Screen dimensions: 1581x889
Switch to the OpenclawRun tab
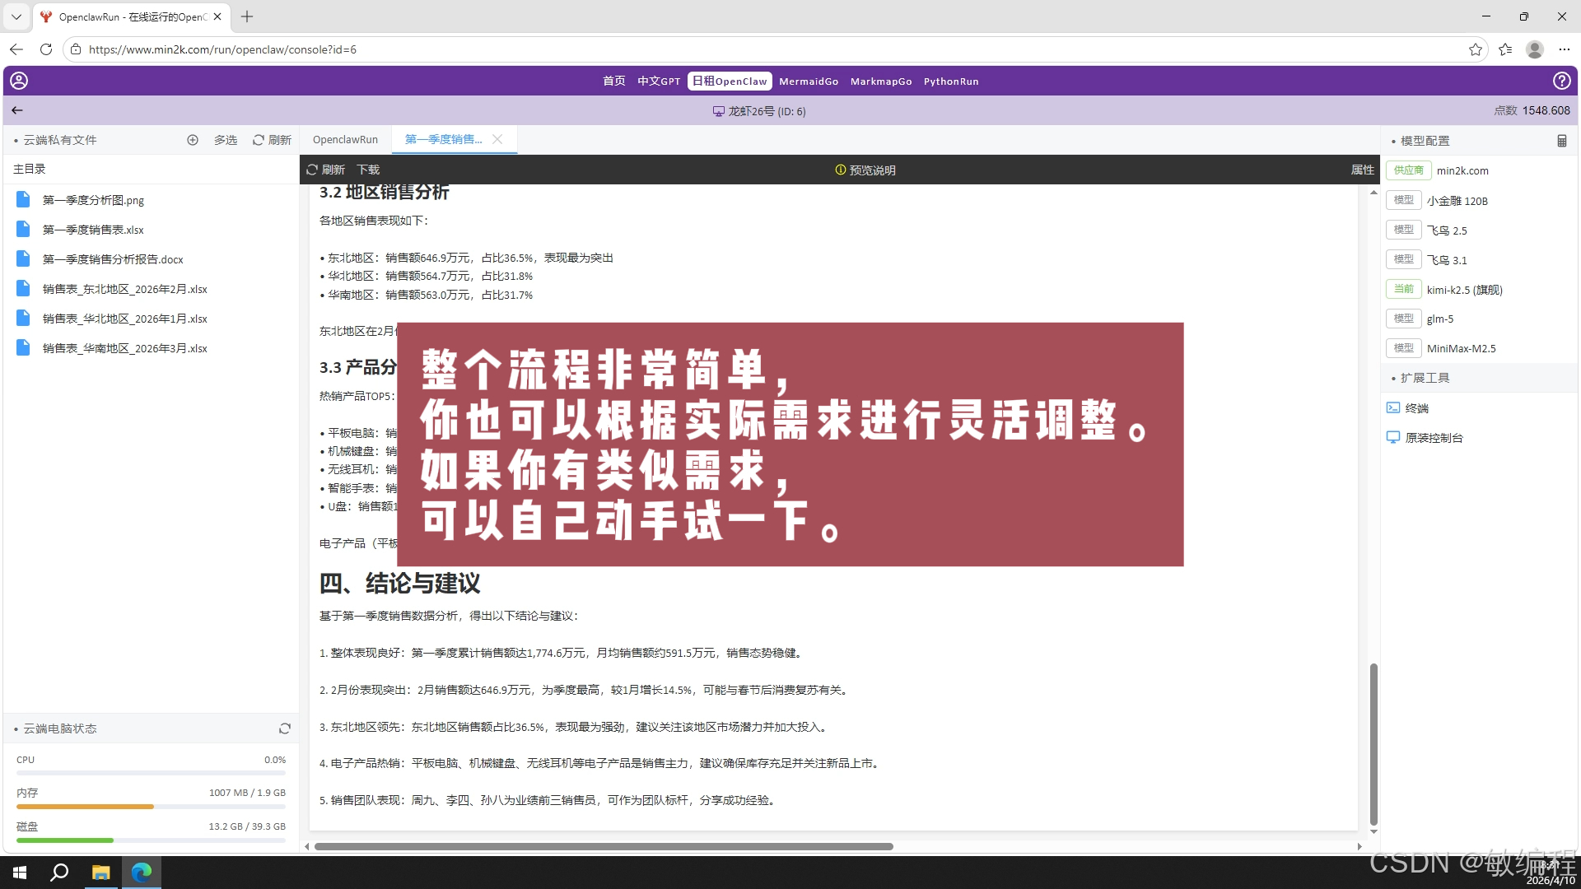(345, 139)
